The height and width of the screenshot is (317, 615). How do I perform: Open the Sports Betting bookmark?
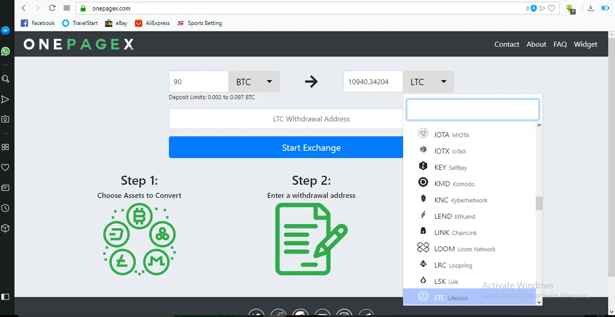(199, 23)
